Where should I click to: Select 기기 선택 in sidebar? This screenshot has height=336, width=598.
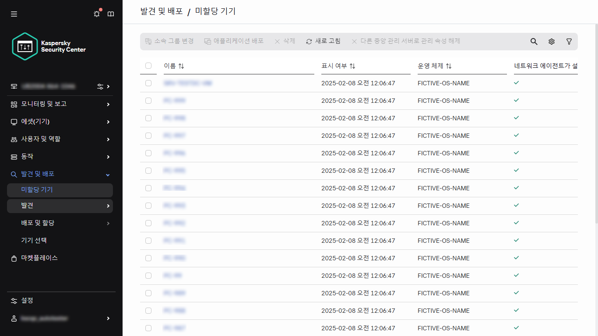pos(34,241)
